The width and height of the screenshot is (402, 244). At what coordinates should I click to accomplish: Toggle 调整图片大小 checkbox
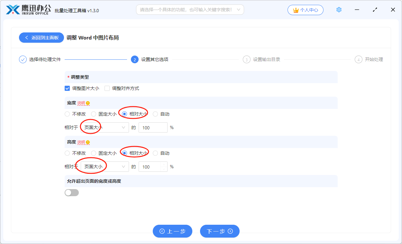click(67, 88)
